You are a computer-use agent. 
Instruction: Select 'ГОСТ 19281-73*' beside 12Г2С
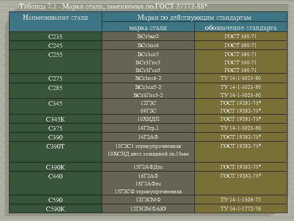[x=241, y=103]
